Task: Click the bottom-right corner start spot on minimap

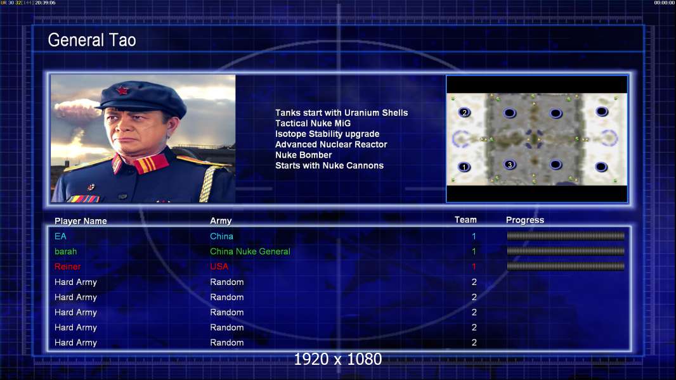Action: [601, 167]
